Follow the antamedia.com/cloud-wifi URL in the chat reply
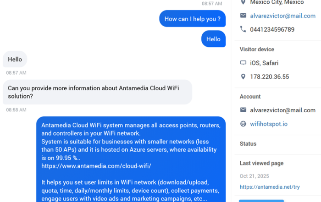The height and width of the screenshot is (202, 321). click(x=96, y=166)
